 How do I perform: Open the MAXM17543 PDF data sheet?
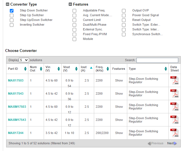[175, 120]
